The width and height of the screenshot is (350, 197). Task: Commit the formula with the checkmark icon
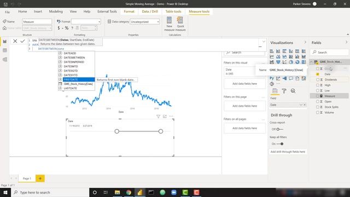pyautogui.click(x=22, y=41)
